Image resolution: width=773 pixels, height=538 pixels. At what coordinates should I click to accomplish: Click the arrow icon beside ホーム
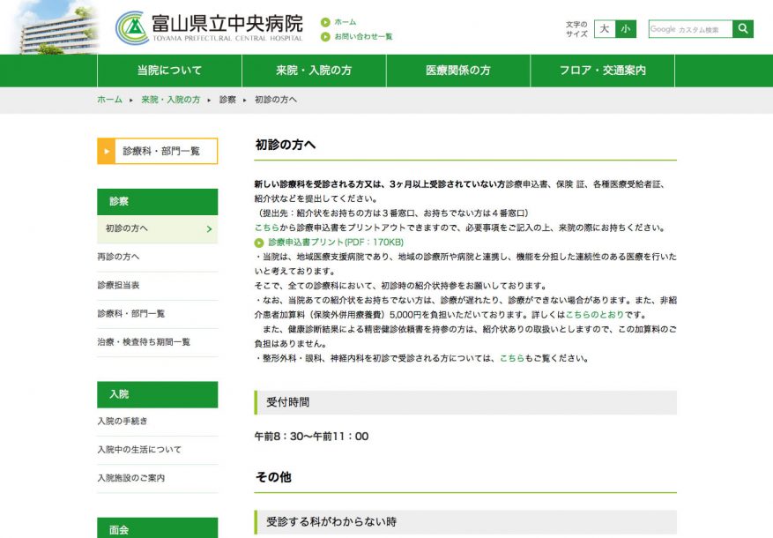click(x=324, y=22)
